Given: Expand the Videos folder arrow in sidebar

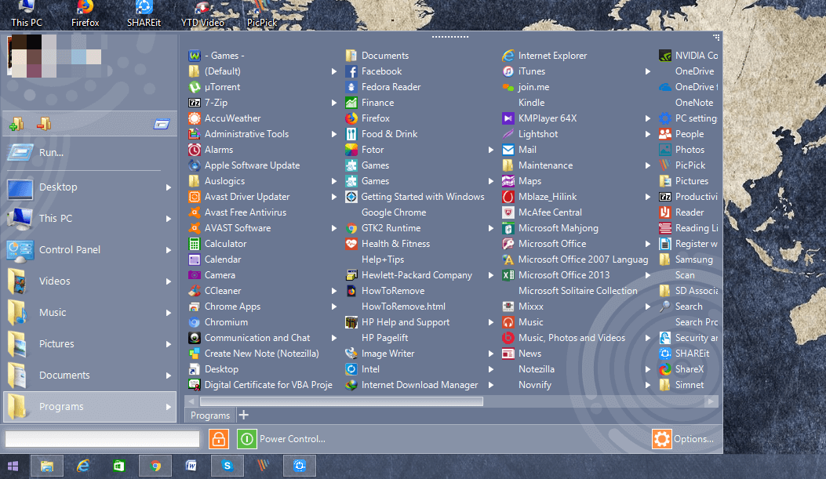Looking at the screenshot, I should [x=169, y=281].
